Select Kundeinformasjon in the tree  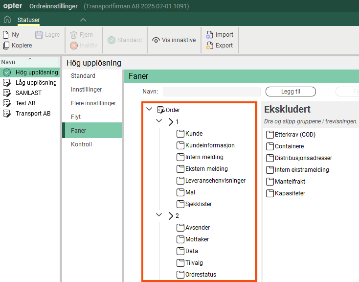(210, 145)
